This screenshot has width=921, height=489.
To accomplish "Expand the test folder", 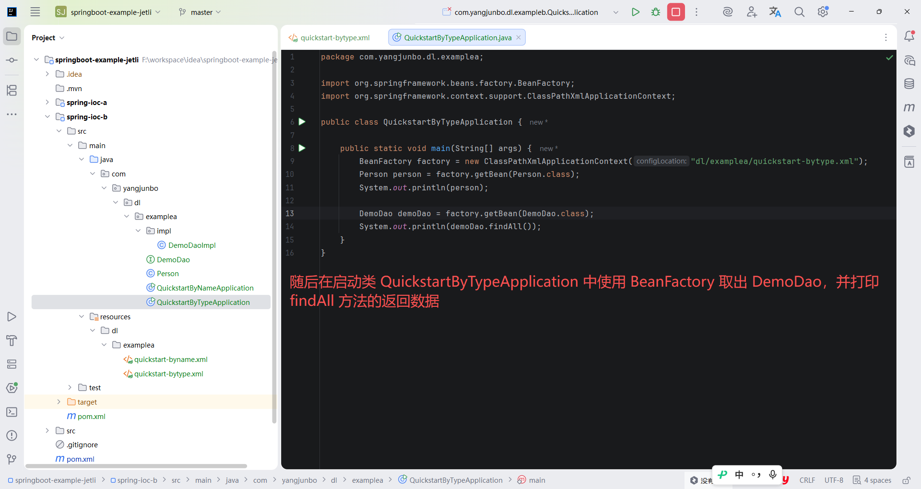I will 70,387.
